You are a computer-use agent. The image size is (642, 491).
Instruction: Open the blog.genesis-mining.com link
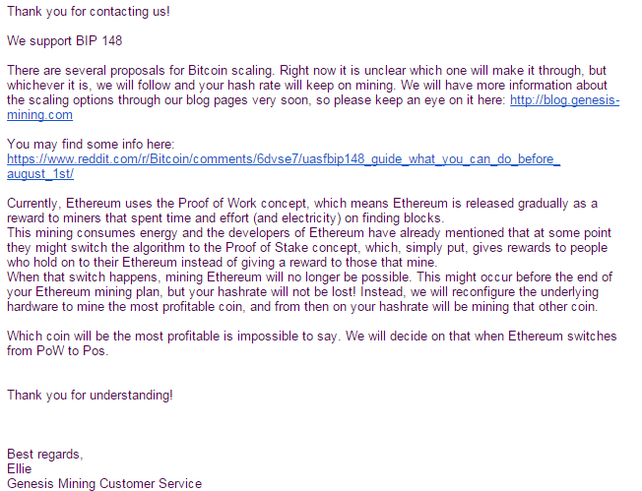[564, 100]
